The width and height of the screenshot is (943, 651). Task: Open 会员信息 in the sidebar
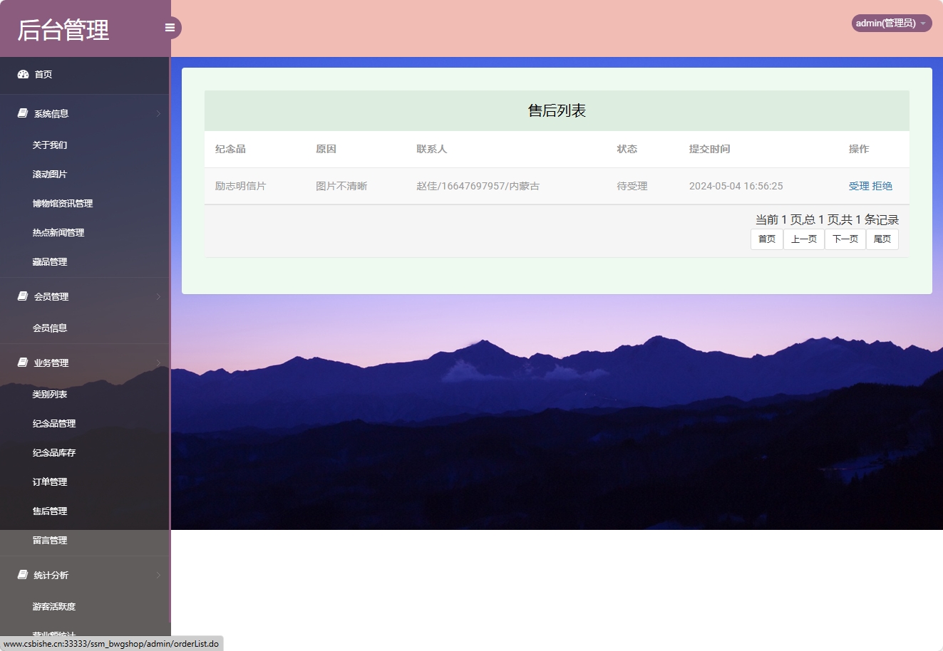tap(50, 328)
